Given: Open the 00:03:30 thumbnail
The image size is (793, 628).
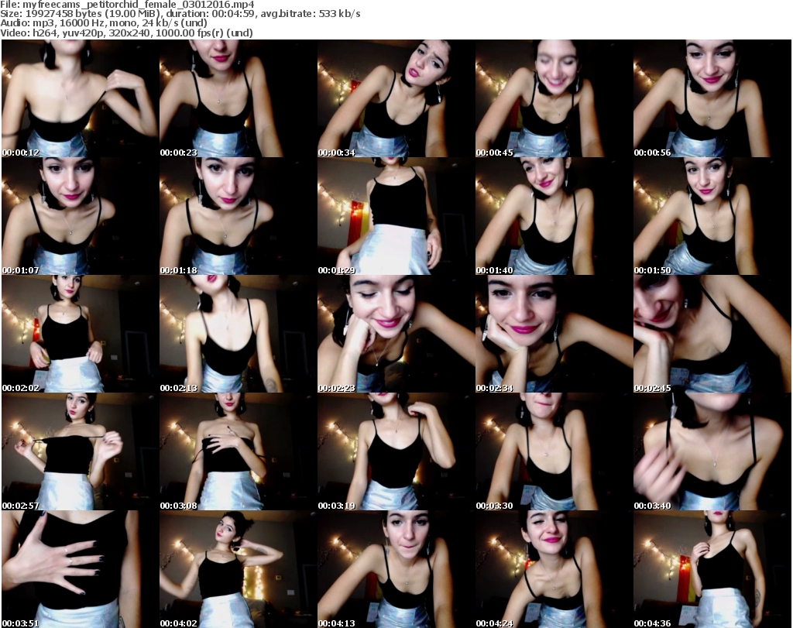Looking at the screenshot, I should coord(554,451).
